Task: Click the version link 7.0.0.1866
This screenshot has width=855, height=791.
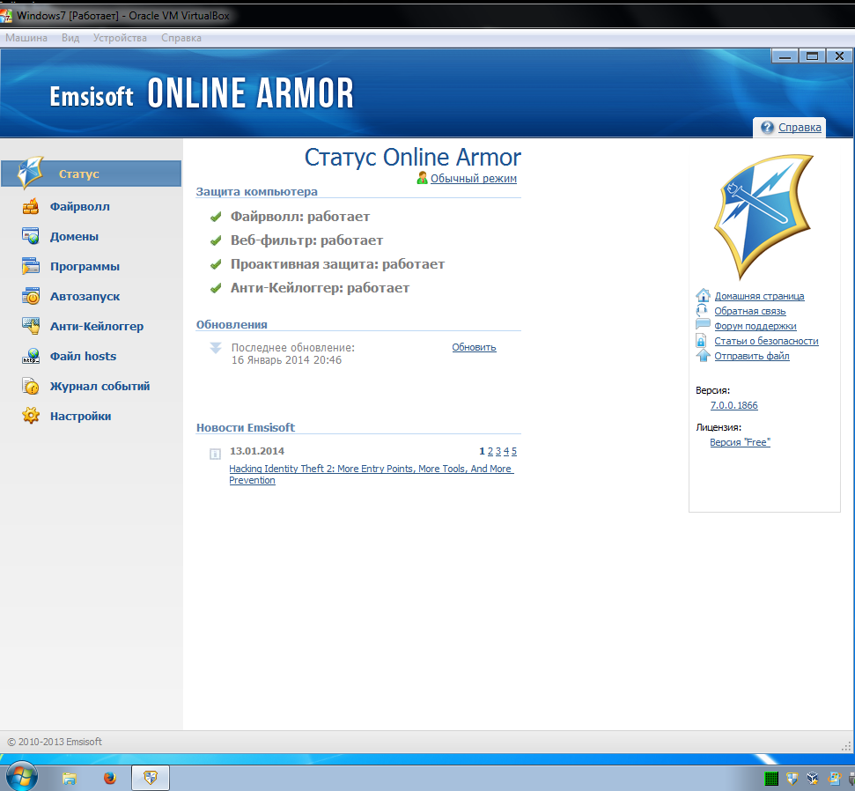Action: (x=734, y=405)
